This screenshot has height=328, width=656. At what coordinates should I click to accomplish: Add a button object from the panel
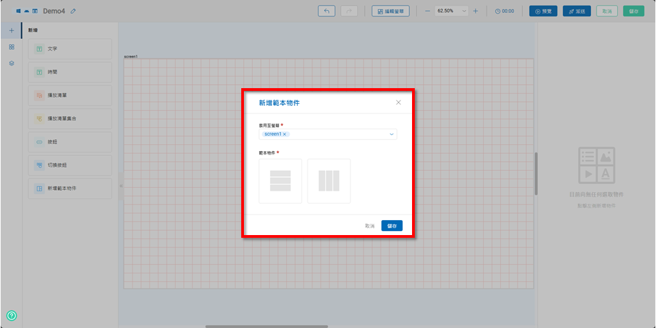coord(70,142)
